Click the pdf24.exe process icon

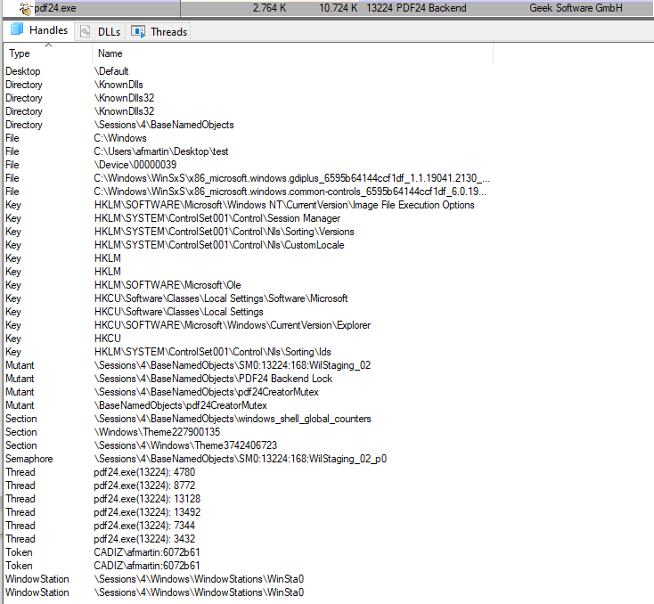pos(26,8)
